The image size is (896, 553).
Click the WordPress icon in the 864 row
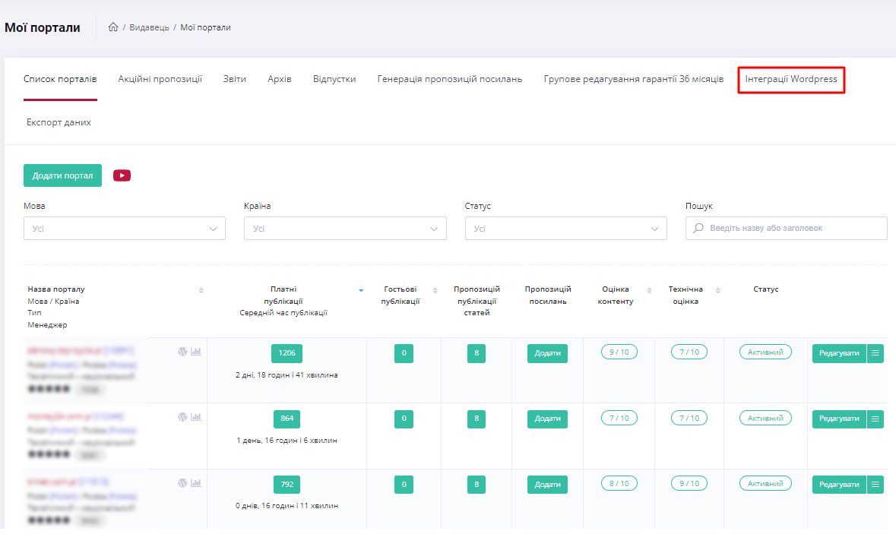pos(183,417)
